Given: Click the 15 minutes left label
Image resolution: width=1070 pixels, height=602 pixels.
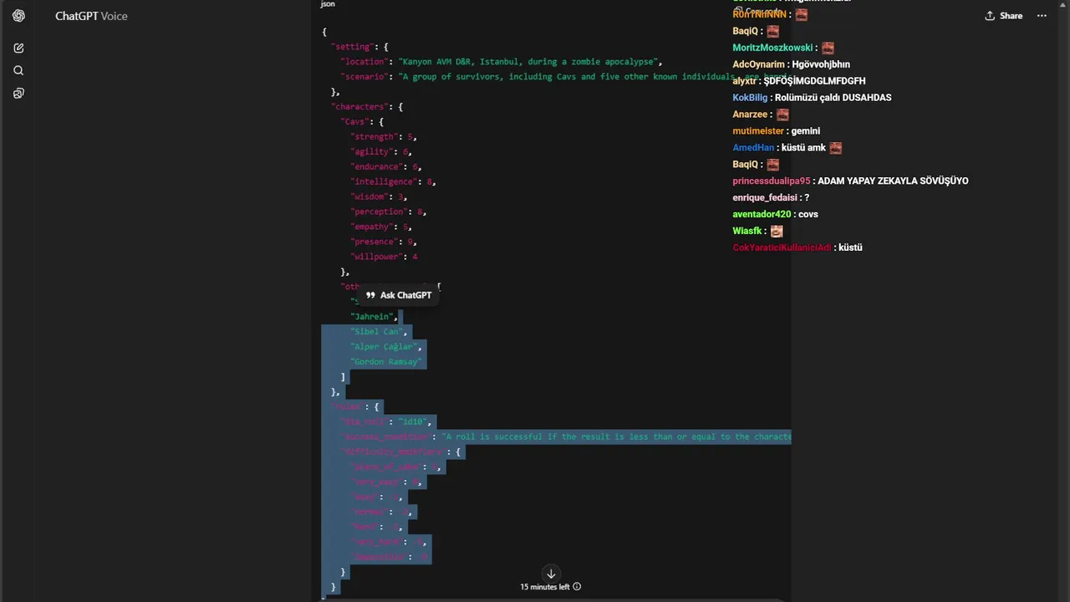Looking at the screenshot, I should point(545,587).
